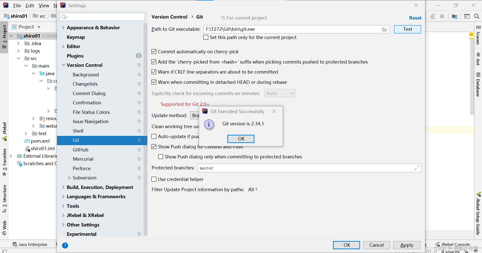Screen dimensions: 482x253
Task: Click the search everywhere magnifier icon
Action: (476, 16)
